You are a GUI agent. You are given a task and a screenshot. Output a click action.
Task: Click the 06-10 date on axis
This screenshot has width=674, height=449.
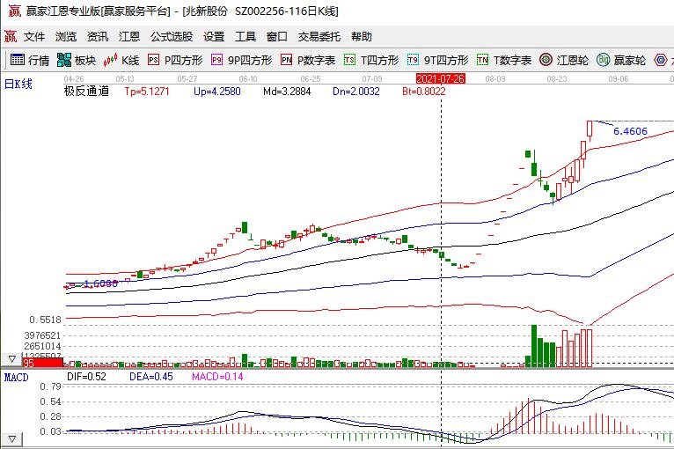(x=248, y=79)
